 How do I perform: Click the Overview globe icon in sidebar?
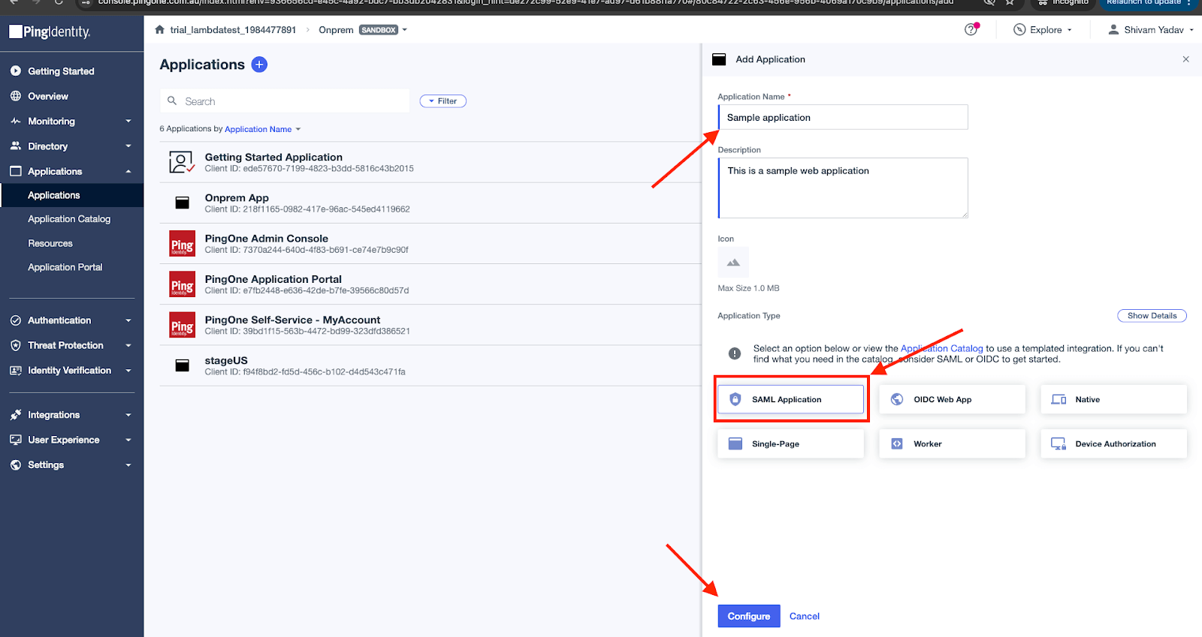coord(16,96)
